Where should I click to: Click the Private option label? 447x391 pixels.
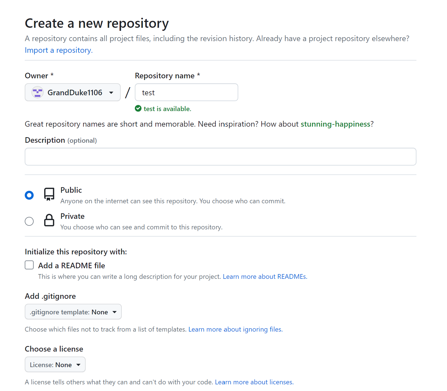pyautogui.click(x=73, y=216)
